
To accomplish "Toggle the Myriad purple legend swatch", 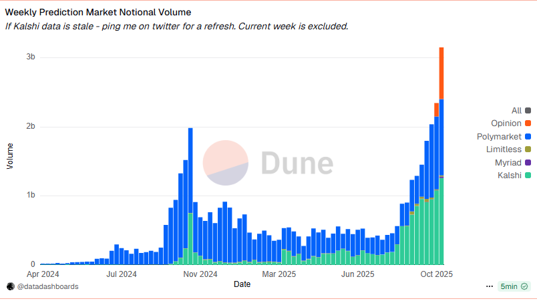I will point(528,162).
